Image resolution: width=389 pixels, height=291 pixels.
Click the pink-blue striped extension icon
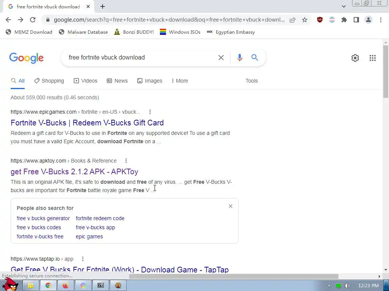pos(332,20)
